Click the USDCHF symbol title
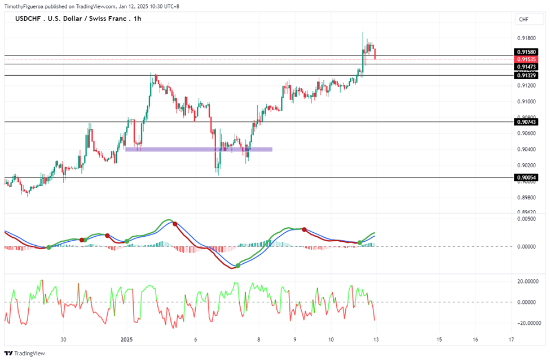This screenshot has width=550, height=361. [78, 19]
